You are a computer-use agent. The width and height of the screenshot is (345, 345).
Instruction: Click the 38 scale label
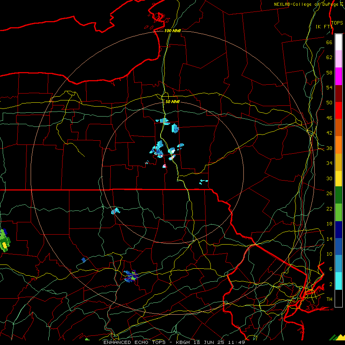pos(329,148)
